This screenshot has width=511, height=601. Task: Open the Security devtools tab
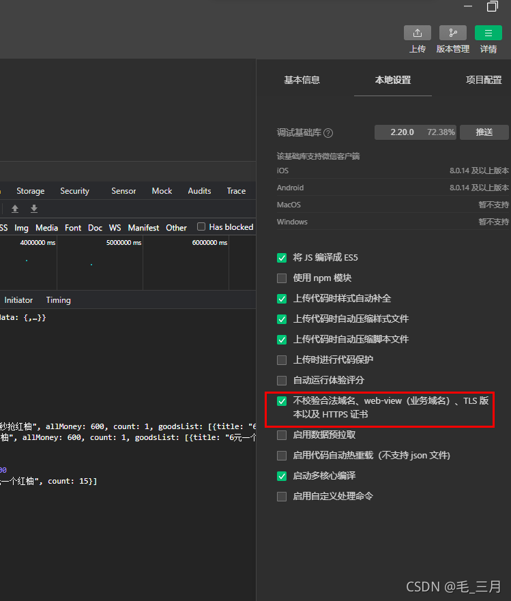click(74, 191)
